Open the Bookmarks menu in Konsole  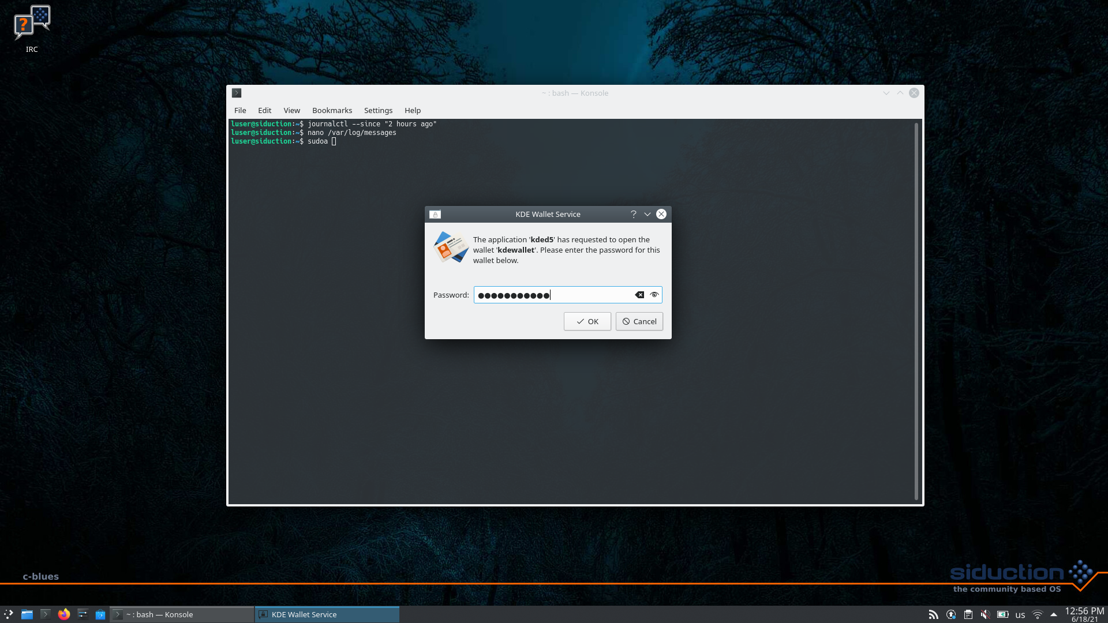pyautogui.click(x=332, y=110)
